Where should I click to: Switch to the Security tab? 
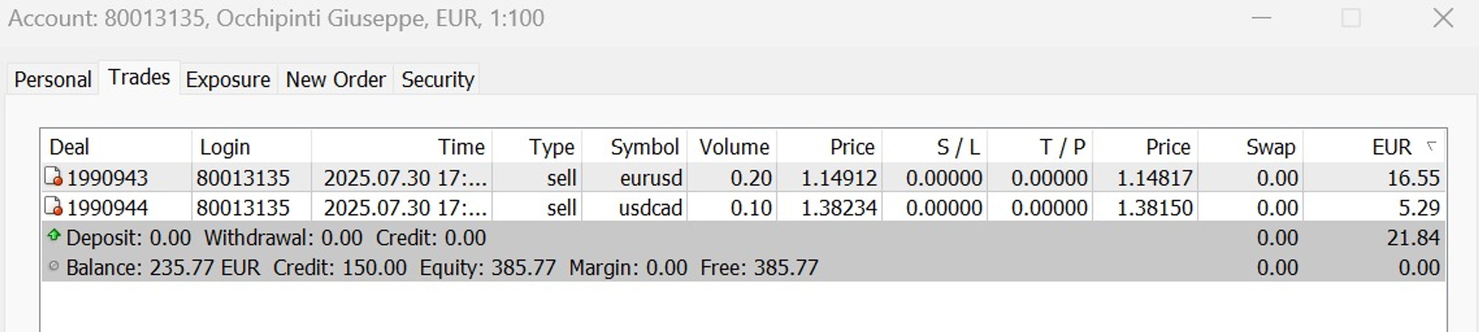coord(438,80)
